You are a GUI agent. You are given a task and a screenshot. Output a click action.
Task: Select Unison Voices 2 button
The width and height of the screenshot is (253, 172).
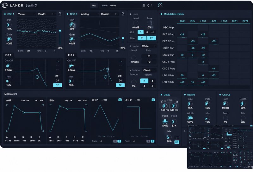(144, 81)
